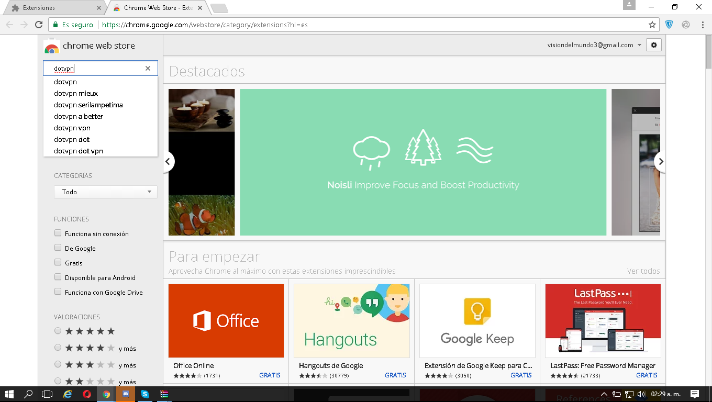Open the Chrome three-dot menu

pyautogui.click(x=703, y=25)
